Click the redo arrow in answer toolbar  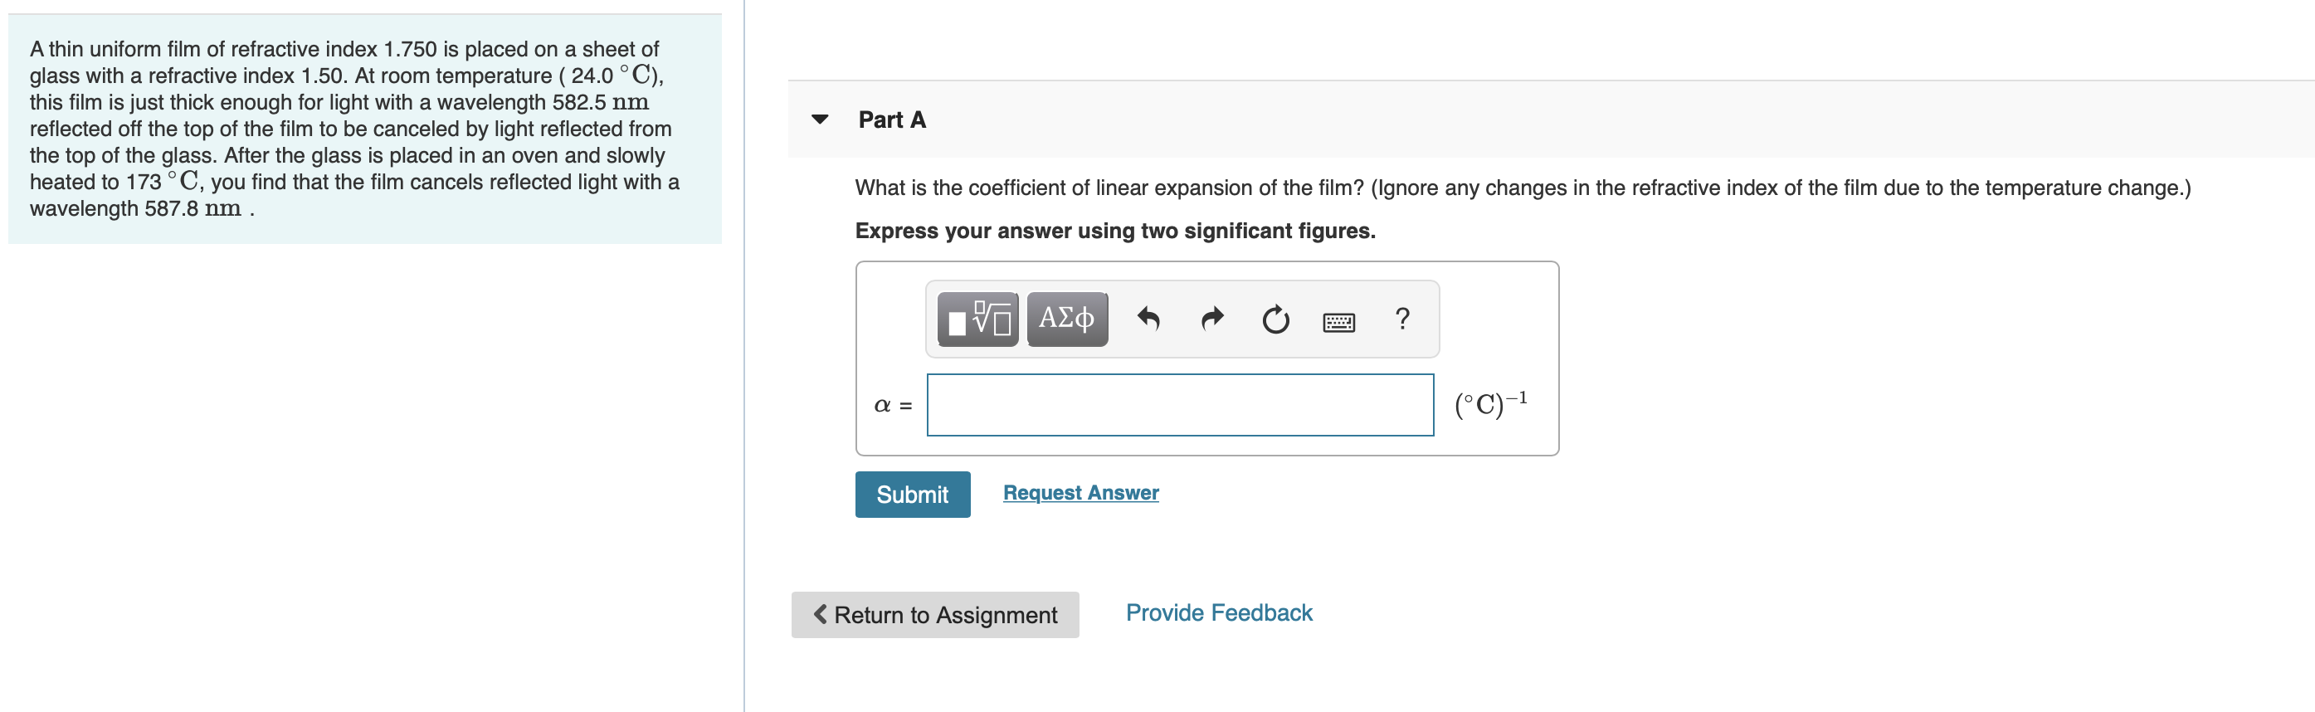[x=1212, y=319]
